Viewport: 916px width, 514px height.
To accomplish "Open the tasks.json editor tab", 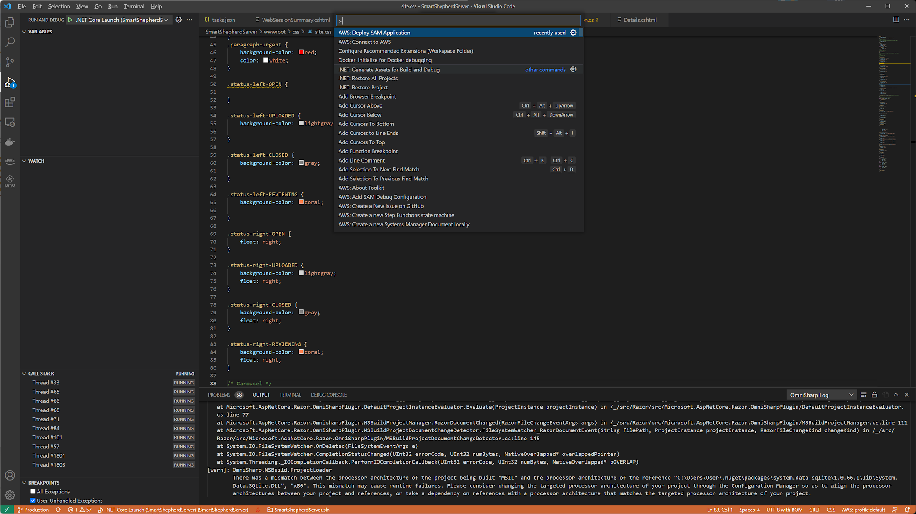I will click(x=223, y=20).
